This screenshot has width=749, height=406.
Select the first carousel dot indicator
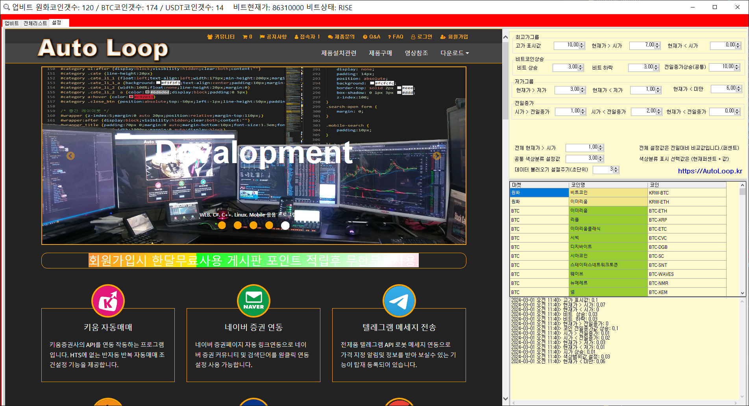click(222, 225)
